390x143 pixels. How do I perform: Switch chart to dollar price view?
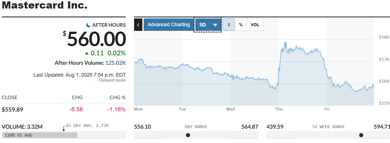tap(229, 25)
